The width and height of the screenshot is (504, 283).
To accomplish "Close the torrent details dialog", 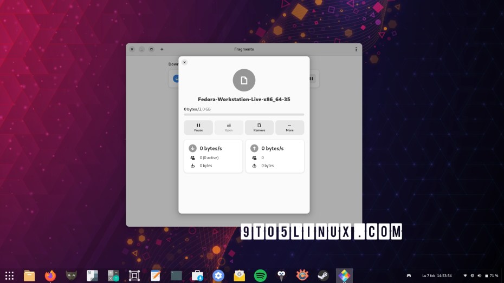I will [184, 62].
